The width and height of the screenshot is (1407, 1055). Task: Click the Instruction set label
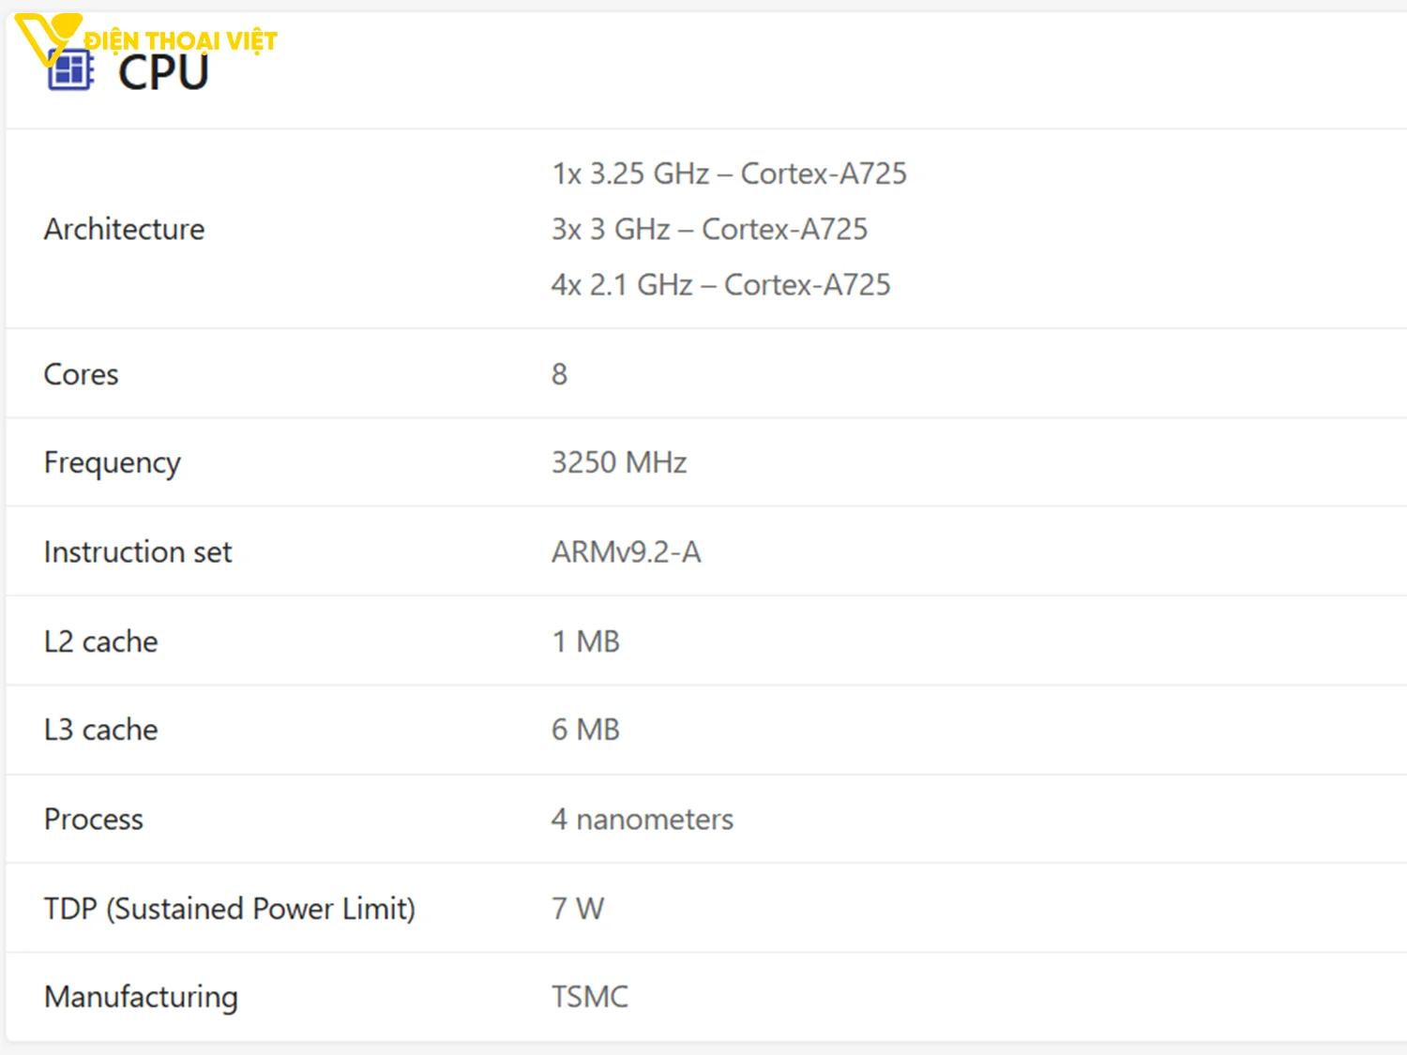click(x=138, y=552)
